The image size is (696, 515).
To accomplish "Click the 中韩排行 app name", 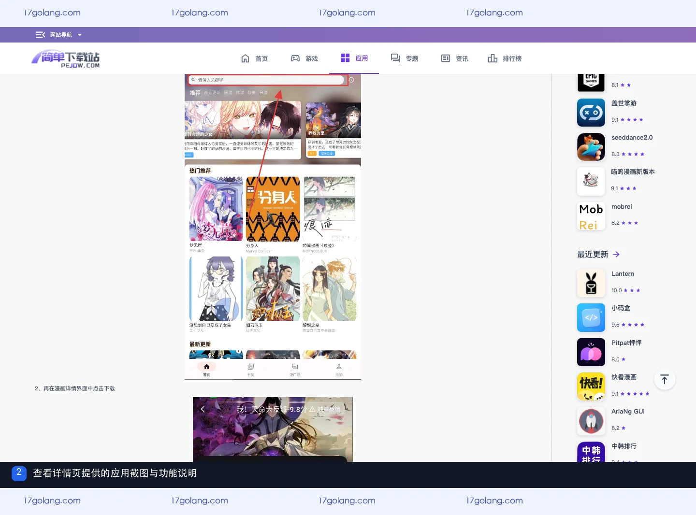I will click(x=624, y=446).
